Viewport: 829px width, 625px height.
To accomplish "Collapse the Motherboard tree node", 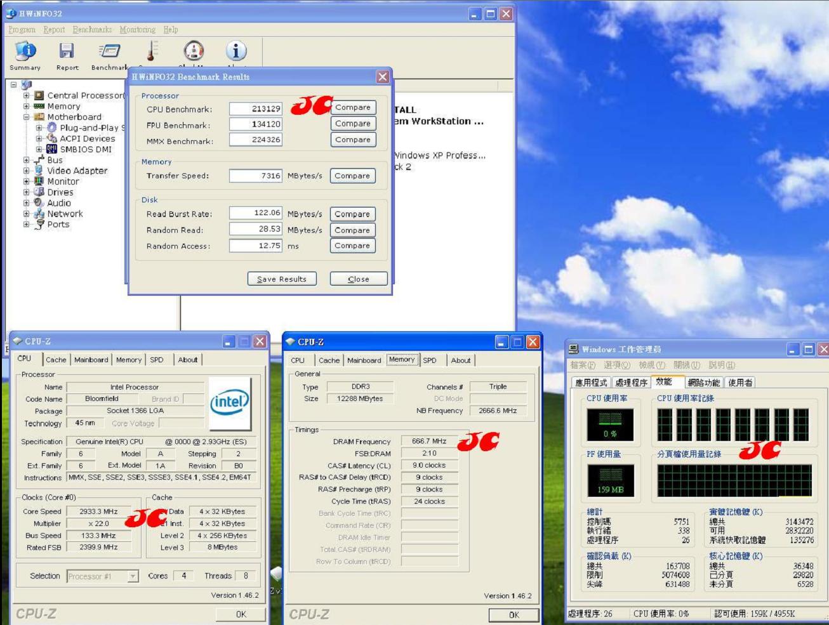I will (26, 117).
